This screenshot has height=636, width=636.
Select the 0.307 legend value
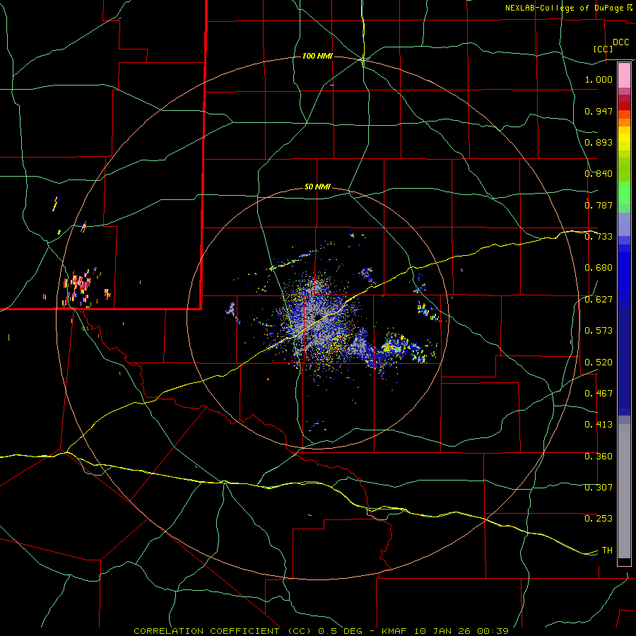(599, 488)
